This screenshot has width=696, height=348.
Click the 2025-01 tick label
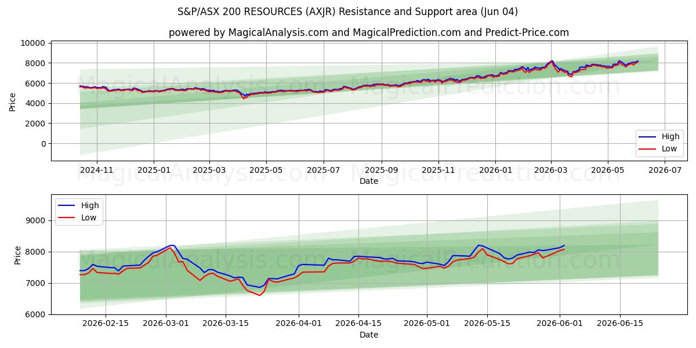154,170
